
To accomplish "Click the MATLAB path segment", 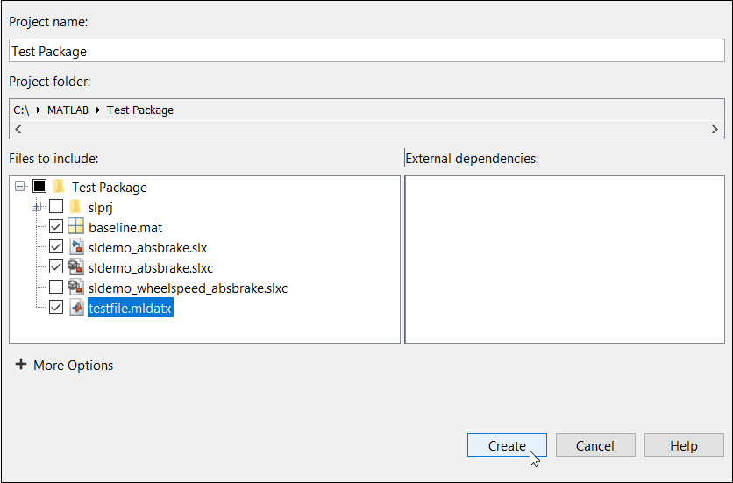I will point(68,110).
